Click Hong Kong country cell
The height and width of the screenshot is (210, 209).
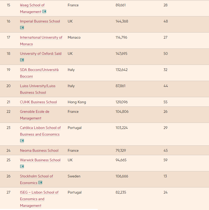pyautogui.click(x=77, y=102)
